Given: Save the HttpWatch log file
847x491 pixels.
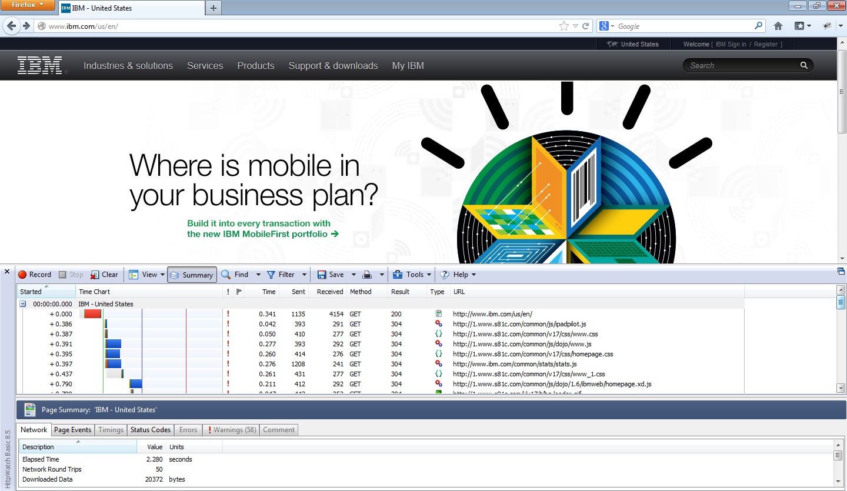Looking at the screenshot, I should (331, 275).
